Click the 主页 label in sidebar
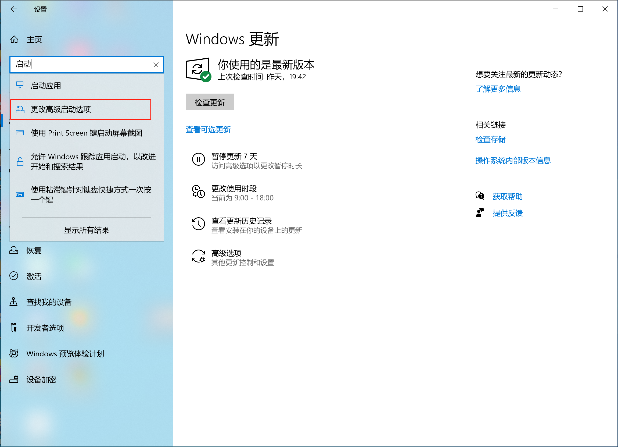Image resolution: width=618 pixels, height=447 pixels. point(34,40)
